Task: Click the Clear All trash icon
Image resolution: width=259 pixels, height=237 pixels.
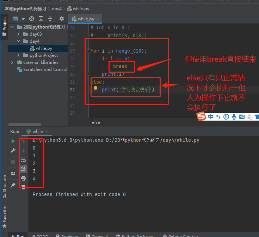Action: (x=23, y=187)
